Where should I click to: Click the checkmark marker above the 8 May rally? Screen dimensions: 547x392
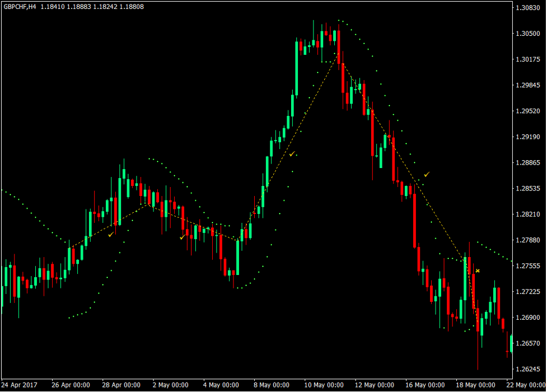[x=293, y=153]
